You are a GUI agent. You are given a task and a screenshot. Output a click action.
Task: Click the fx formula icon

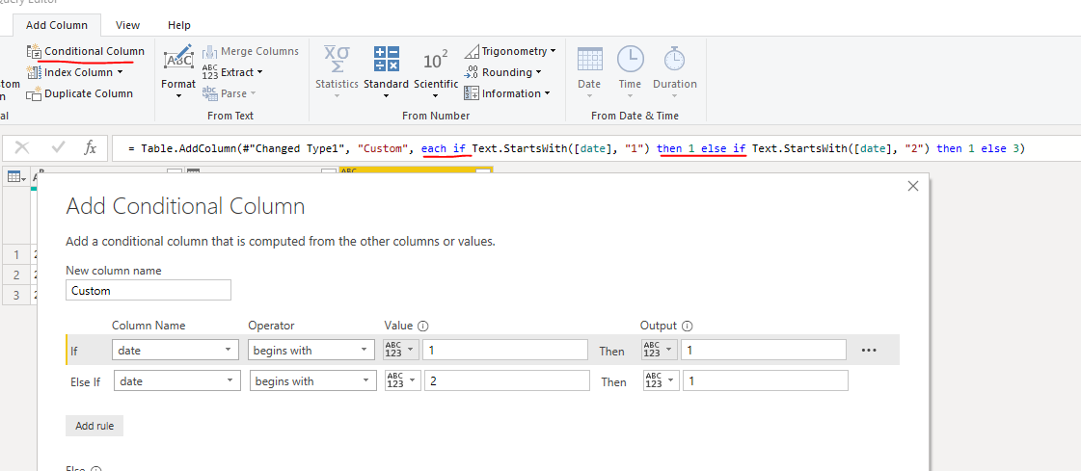91,147
